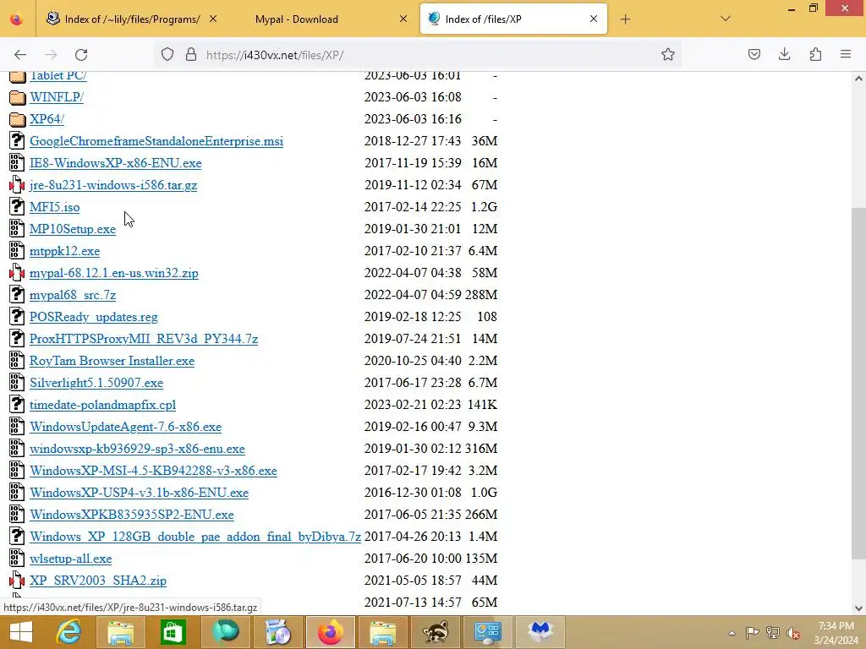Click the muted volume tray icon

(793, 633)
